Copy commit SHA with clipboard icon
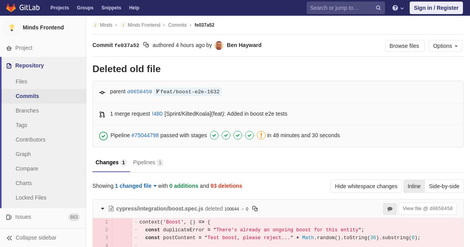This screenshot has height=247, width=470. (x=146, y=45)
